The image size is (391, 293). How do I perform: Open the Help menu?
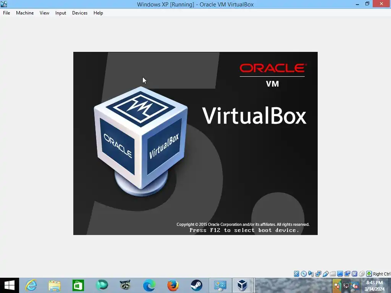pos(98,13)
